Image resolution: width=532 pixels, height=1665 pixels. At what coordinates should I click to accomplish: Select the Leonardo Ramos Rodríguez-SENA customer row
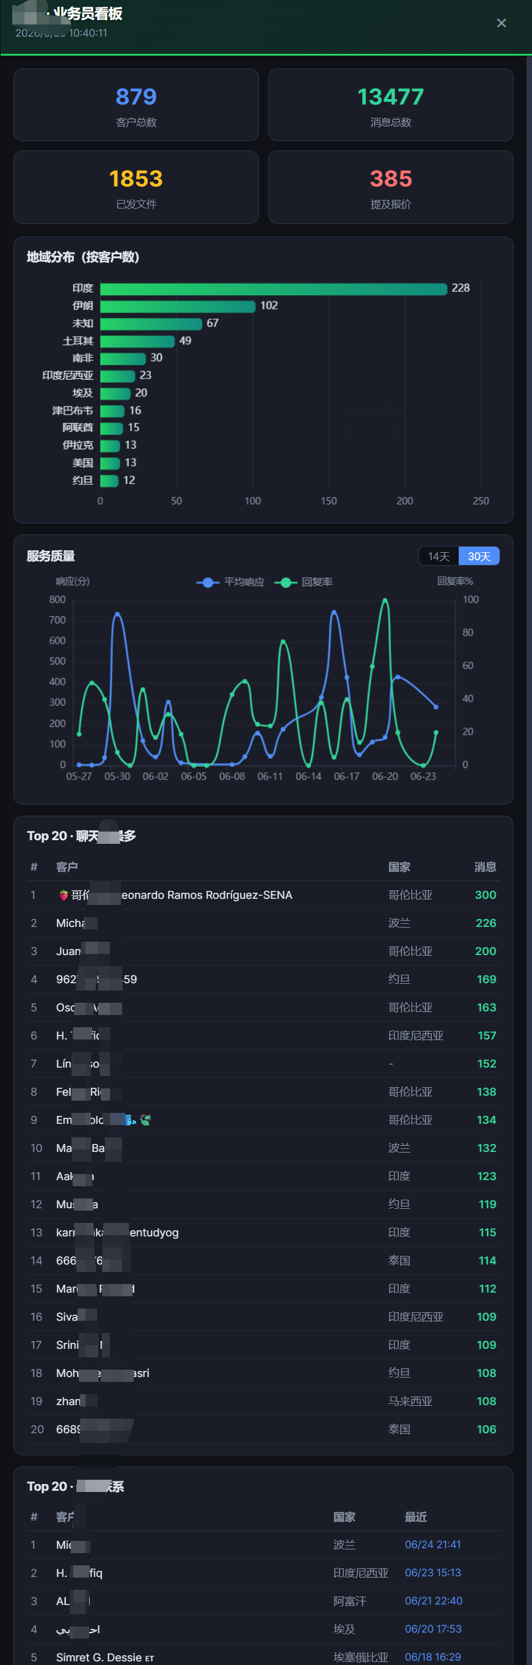pos(263,895)
